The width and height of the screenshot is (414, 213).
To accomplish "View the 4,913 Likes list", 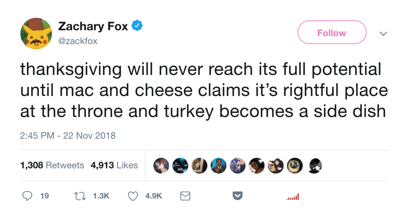I will click(114, 165).
